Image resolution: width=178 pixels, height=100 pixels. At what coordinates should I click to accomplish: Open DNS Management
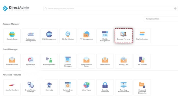coord(49,36)
